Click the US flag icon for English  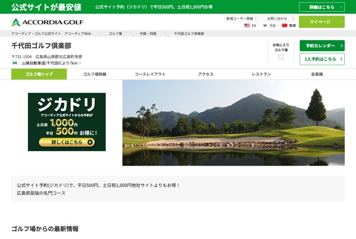click(x=247, y=26)
